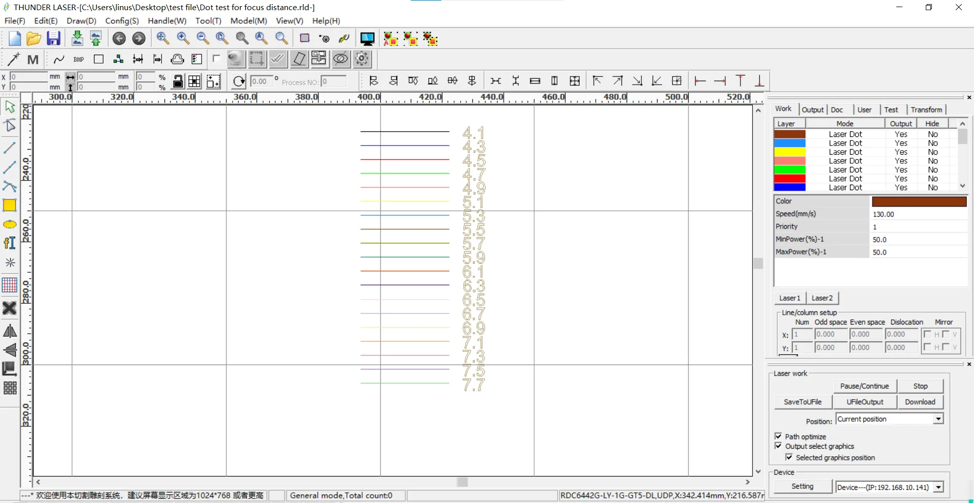Uncheck Output select graphics option

pyautogui.click(x=778, y=446)
